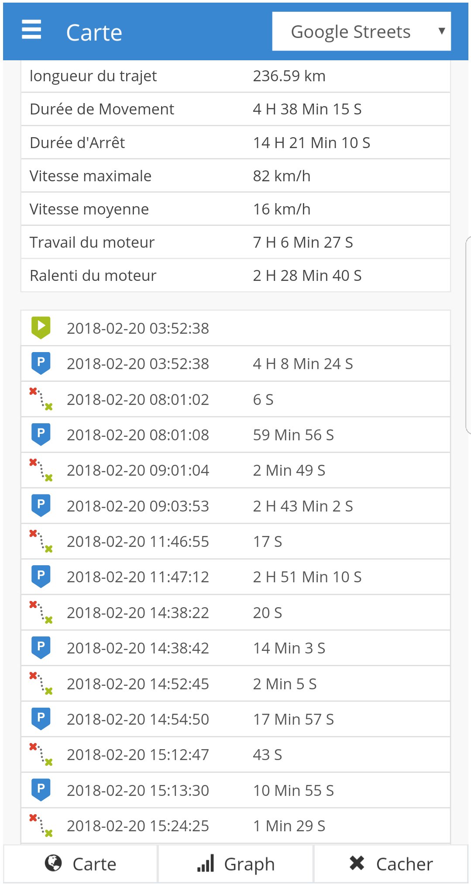Switch to the Carte tab at bottom
Screen dimensions: 471x885
click(x=81, y=864)
